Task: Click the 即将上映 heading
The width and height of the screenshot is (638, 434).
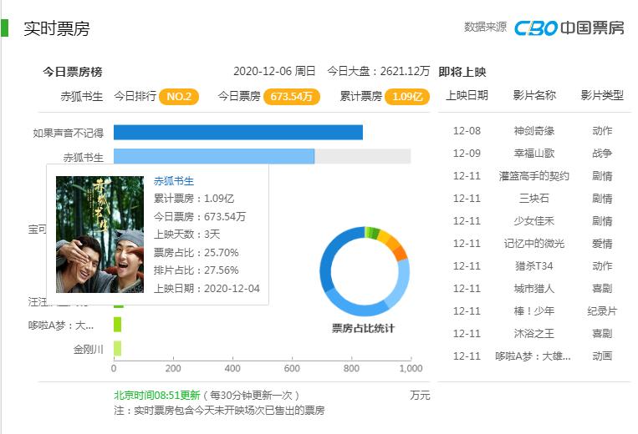Action: click(462, 72)
